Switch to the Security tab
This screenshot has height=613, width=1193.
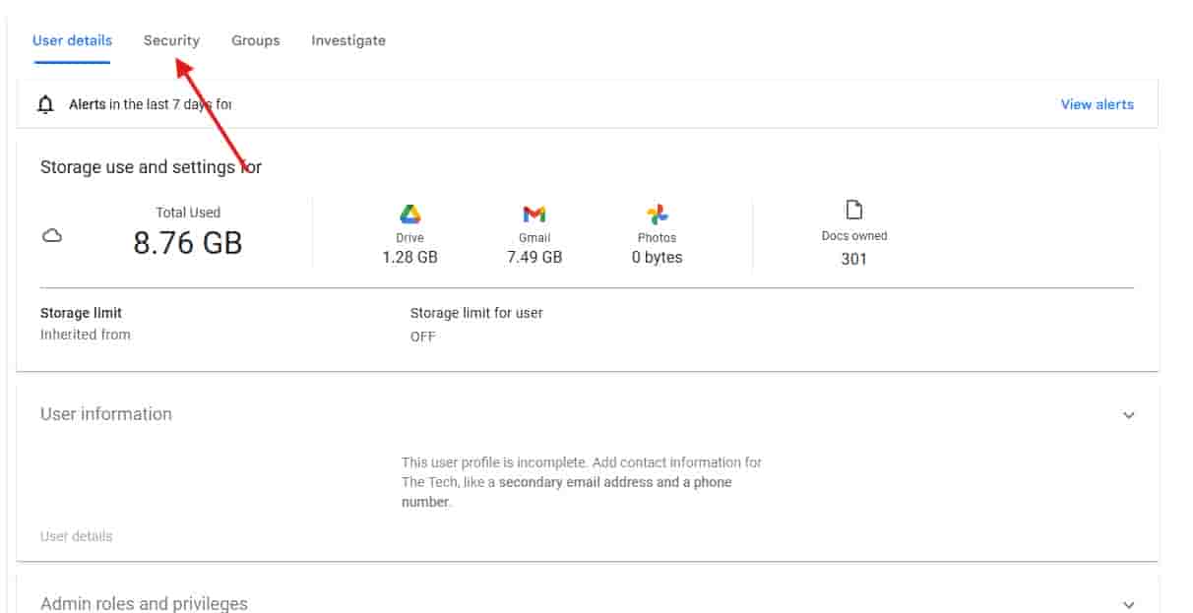click(171, 40)
